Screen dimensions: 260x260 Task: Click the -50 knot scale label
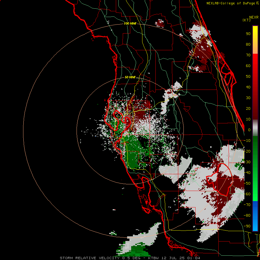coord(247,183)
